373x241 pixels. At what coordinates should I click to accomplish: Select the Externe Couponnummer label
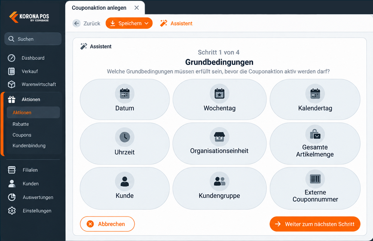315,196
